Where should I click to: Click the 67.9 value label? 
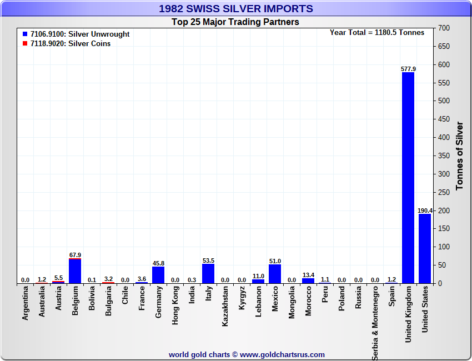(x=75, y=255)
